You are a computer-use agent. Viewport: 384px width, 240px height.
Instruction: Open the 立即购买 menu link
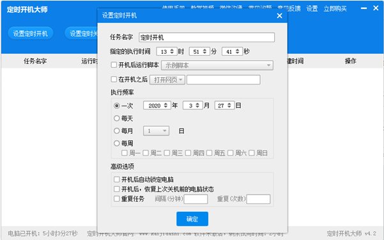[x=335, y=9]
